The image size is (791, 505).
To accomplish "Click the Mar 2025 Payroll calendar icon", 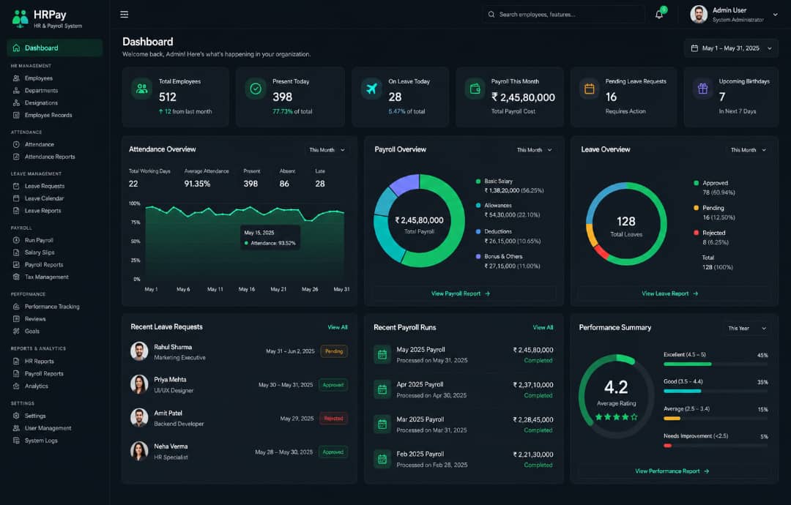I will click(x=382, y=424).
